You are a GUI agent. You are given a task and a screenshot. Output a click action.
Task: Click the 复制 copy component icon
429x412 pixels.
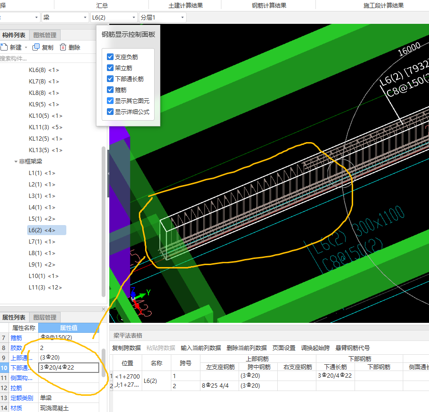pos(36,47)
